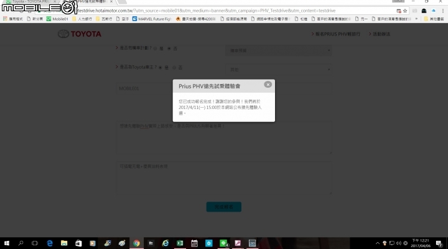Click the address bar URL

pos(206,11)
